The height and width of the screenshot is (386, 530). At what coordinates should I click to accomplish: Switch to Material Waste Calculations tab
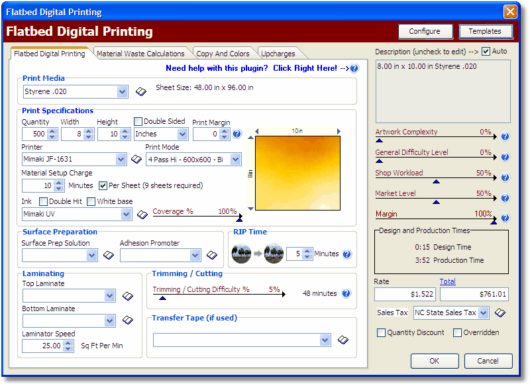(140, 54)
